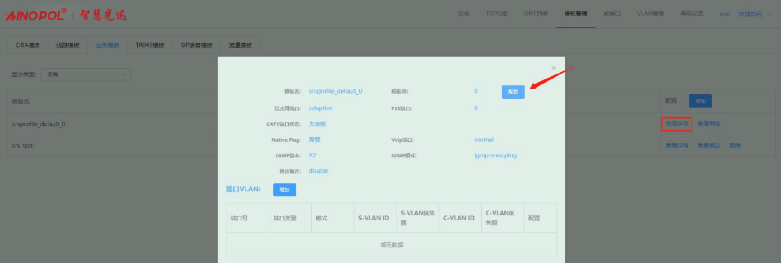Viewport: 781px width, 263px height.
Task: Open the 流量模板 tab
Action: tap(240, 45)
